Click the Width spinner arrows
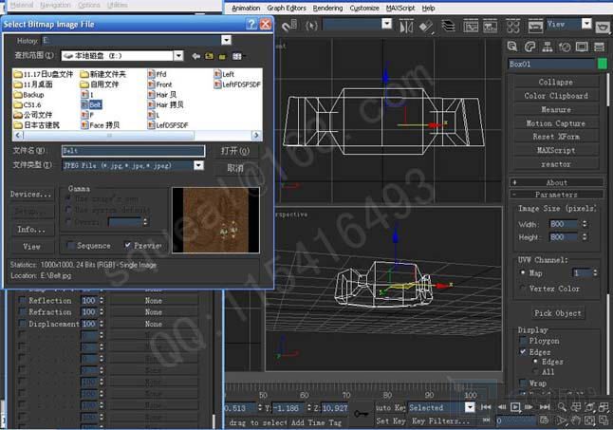The image size is (613, 430). (585, 224)
